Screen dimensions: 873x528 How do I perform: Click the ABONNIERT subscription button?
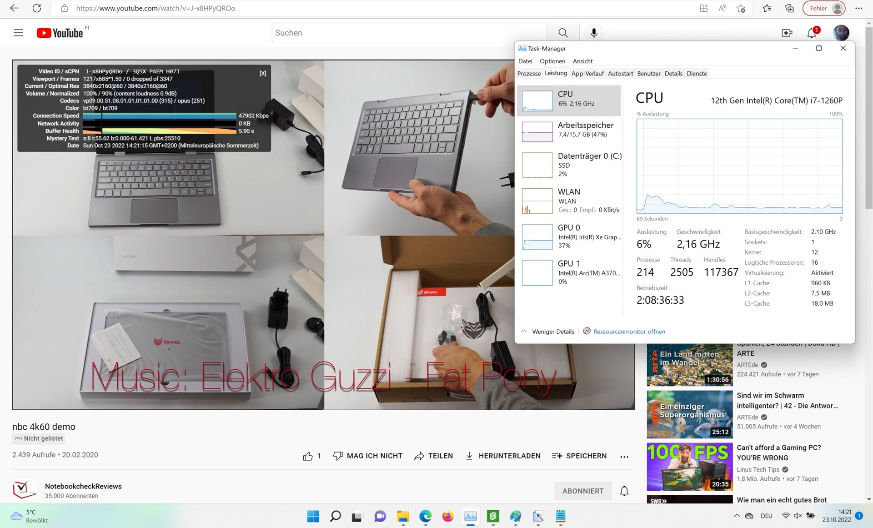(x=583, y=491)
